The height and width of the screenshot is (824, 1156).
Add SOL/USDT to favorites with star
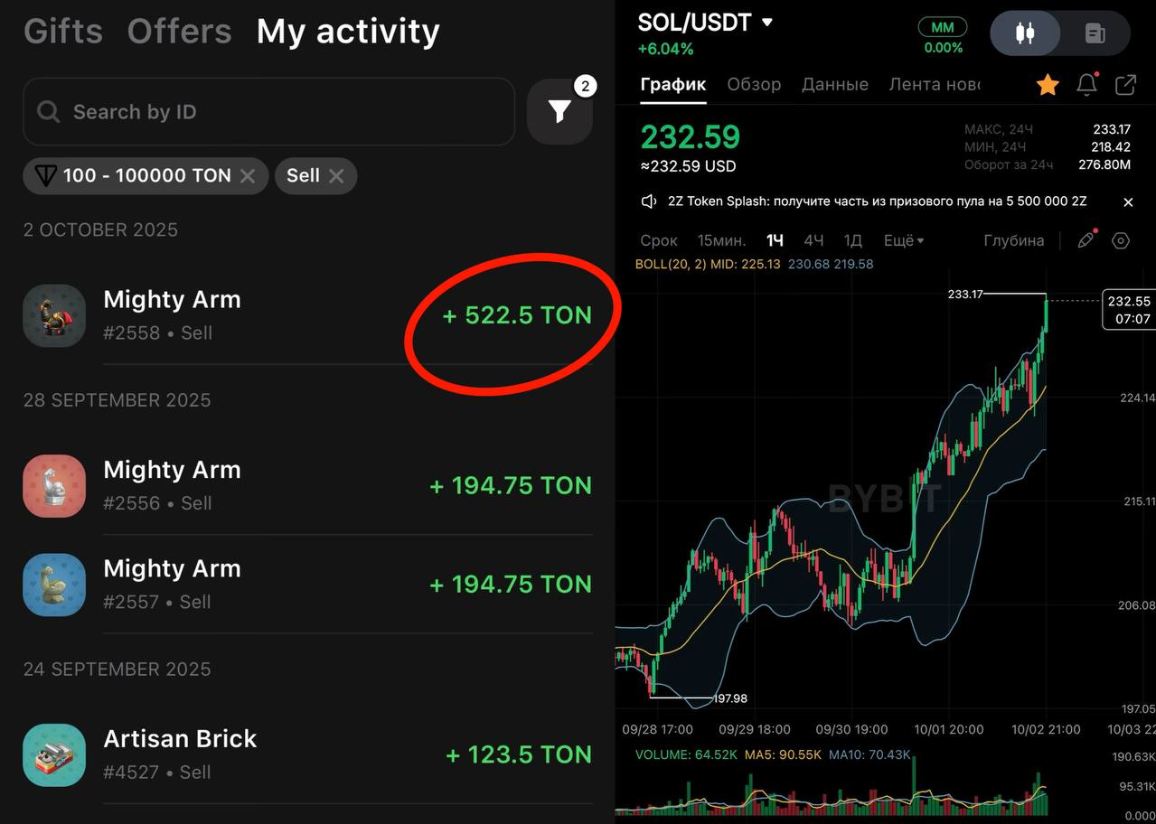tap(1048, 85)
